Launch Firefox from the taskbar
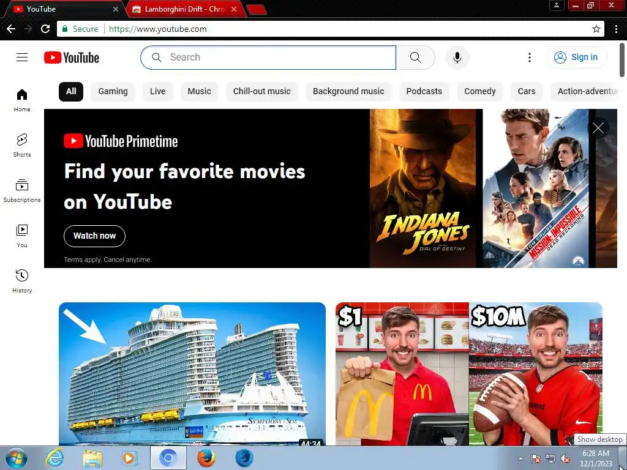 click(206, 458)
